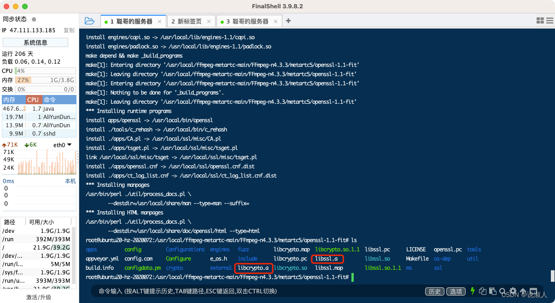
Task: Open the 历史 command history button
Action: [434, 291]
